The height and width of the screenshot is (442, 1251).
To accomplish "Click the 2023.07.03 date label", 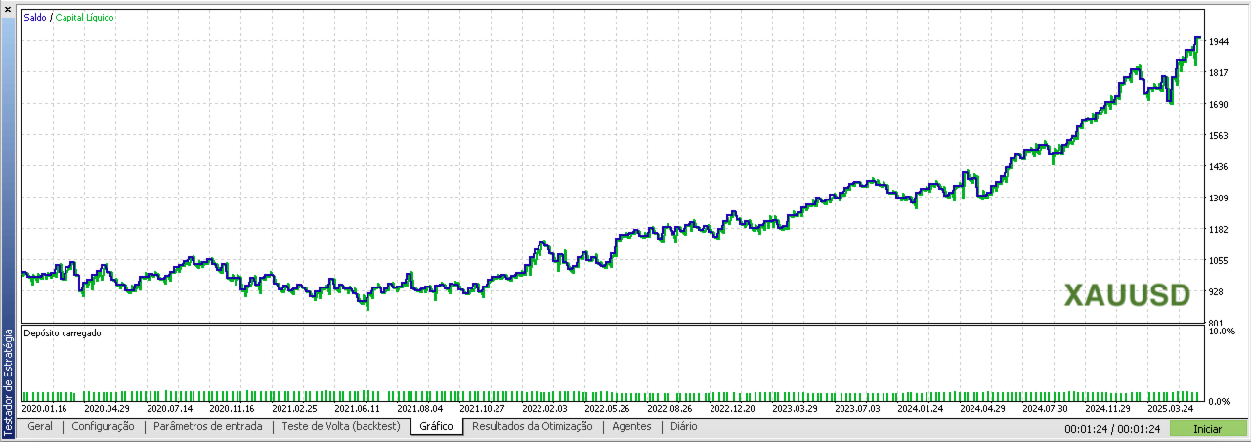I will click(x=858, y=409).
